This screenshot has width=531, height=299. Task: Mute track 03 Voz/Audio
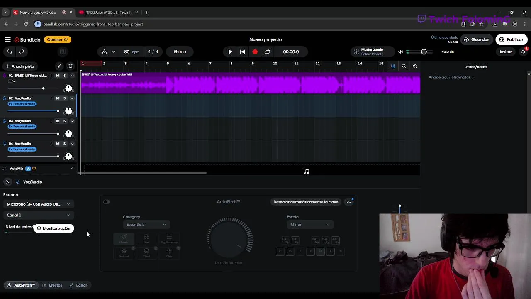pyautogui.click(x=58, y=121)
